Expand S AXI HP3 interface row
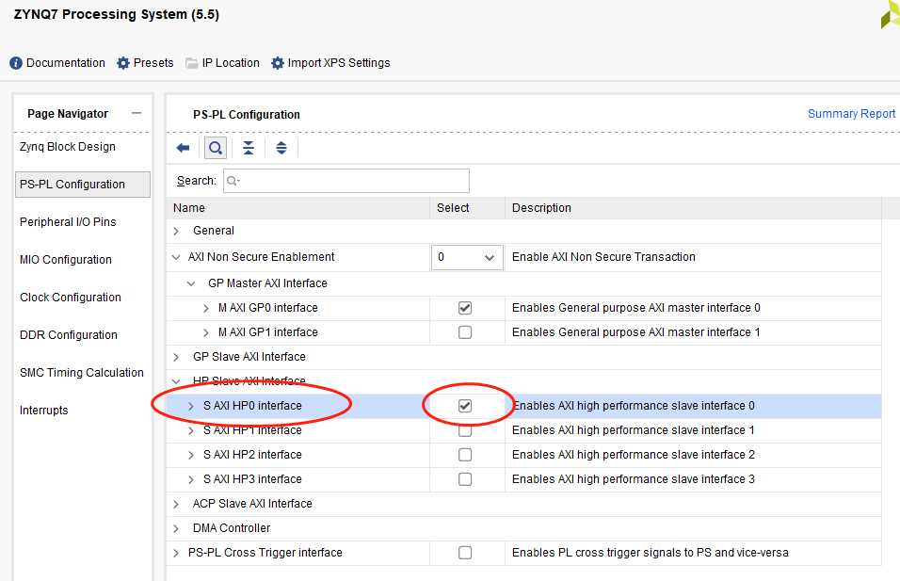 [191, 479]
